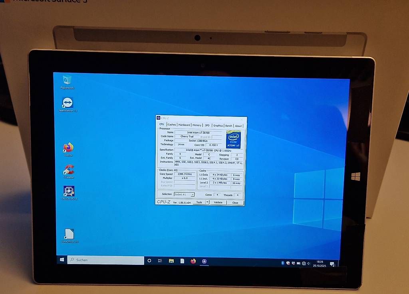Click the Cores count field
The height and width of the screenshot is (294, 409).
217,195
